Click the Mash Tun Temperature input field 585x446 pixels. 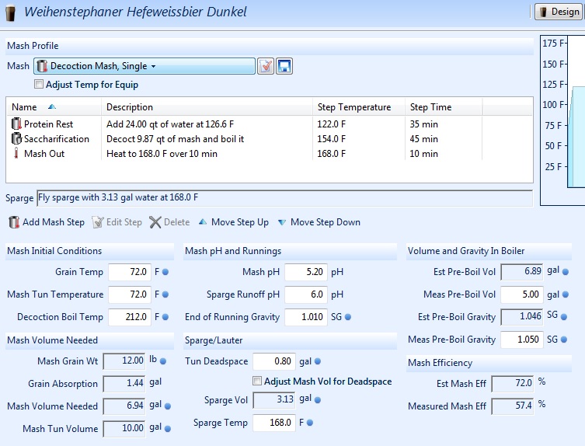[130, 294]
